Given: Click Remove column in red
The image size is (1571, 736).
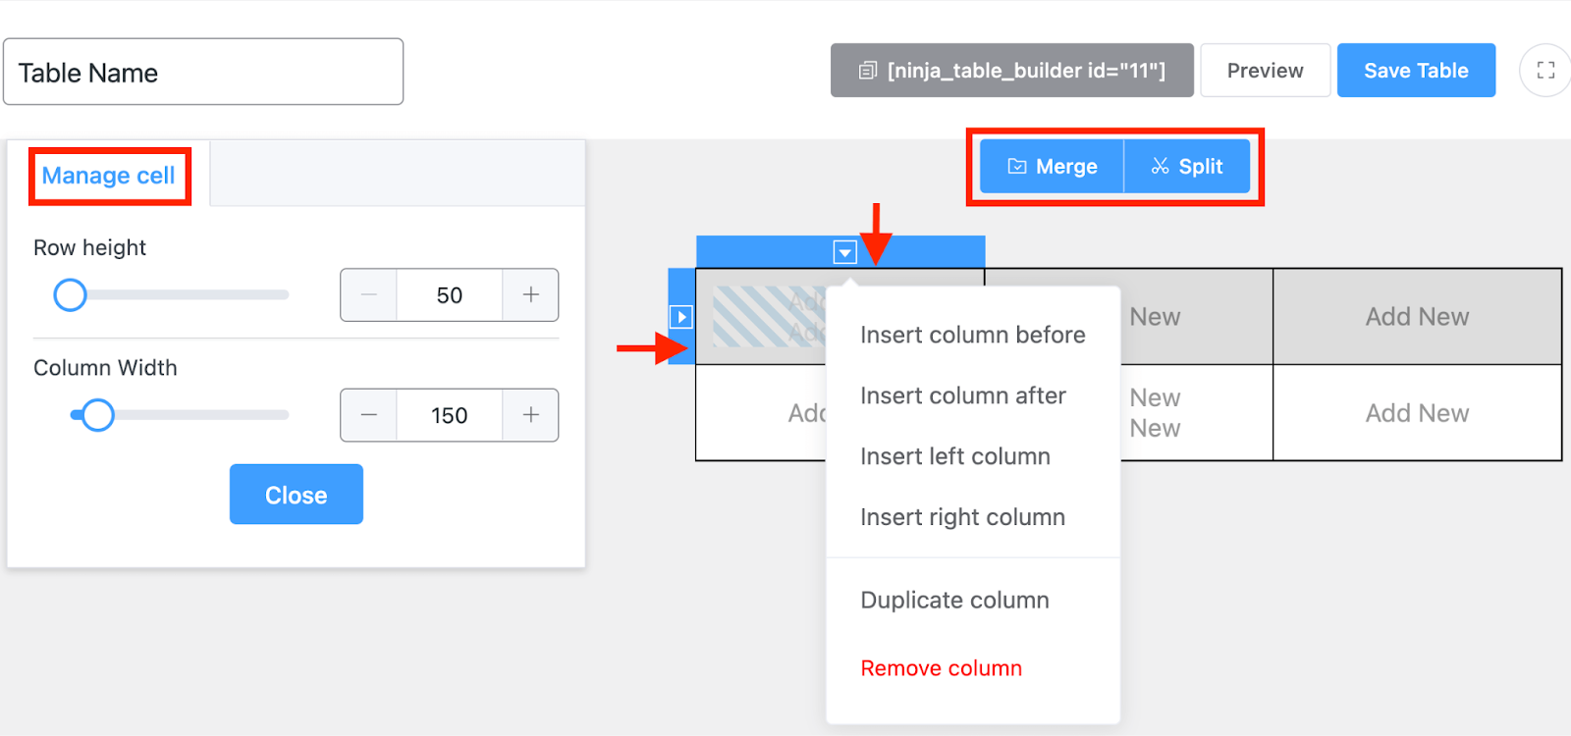Looking at the screenshot, I should pyautogui.click(x=941, y=668).
